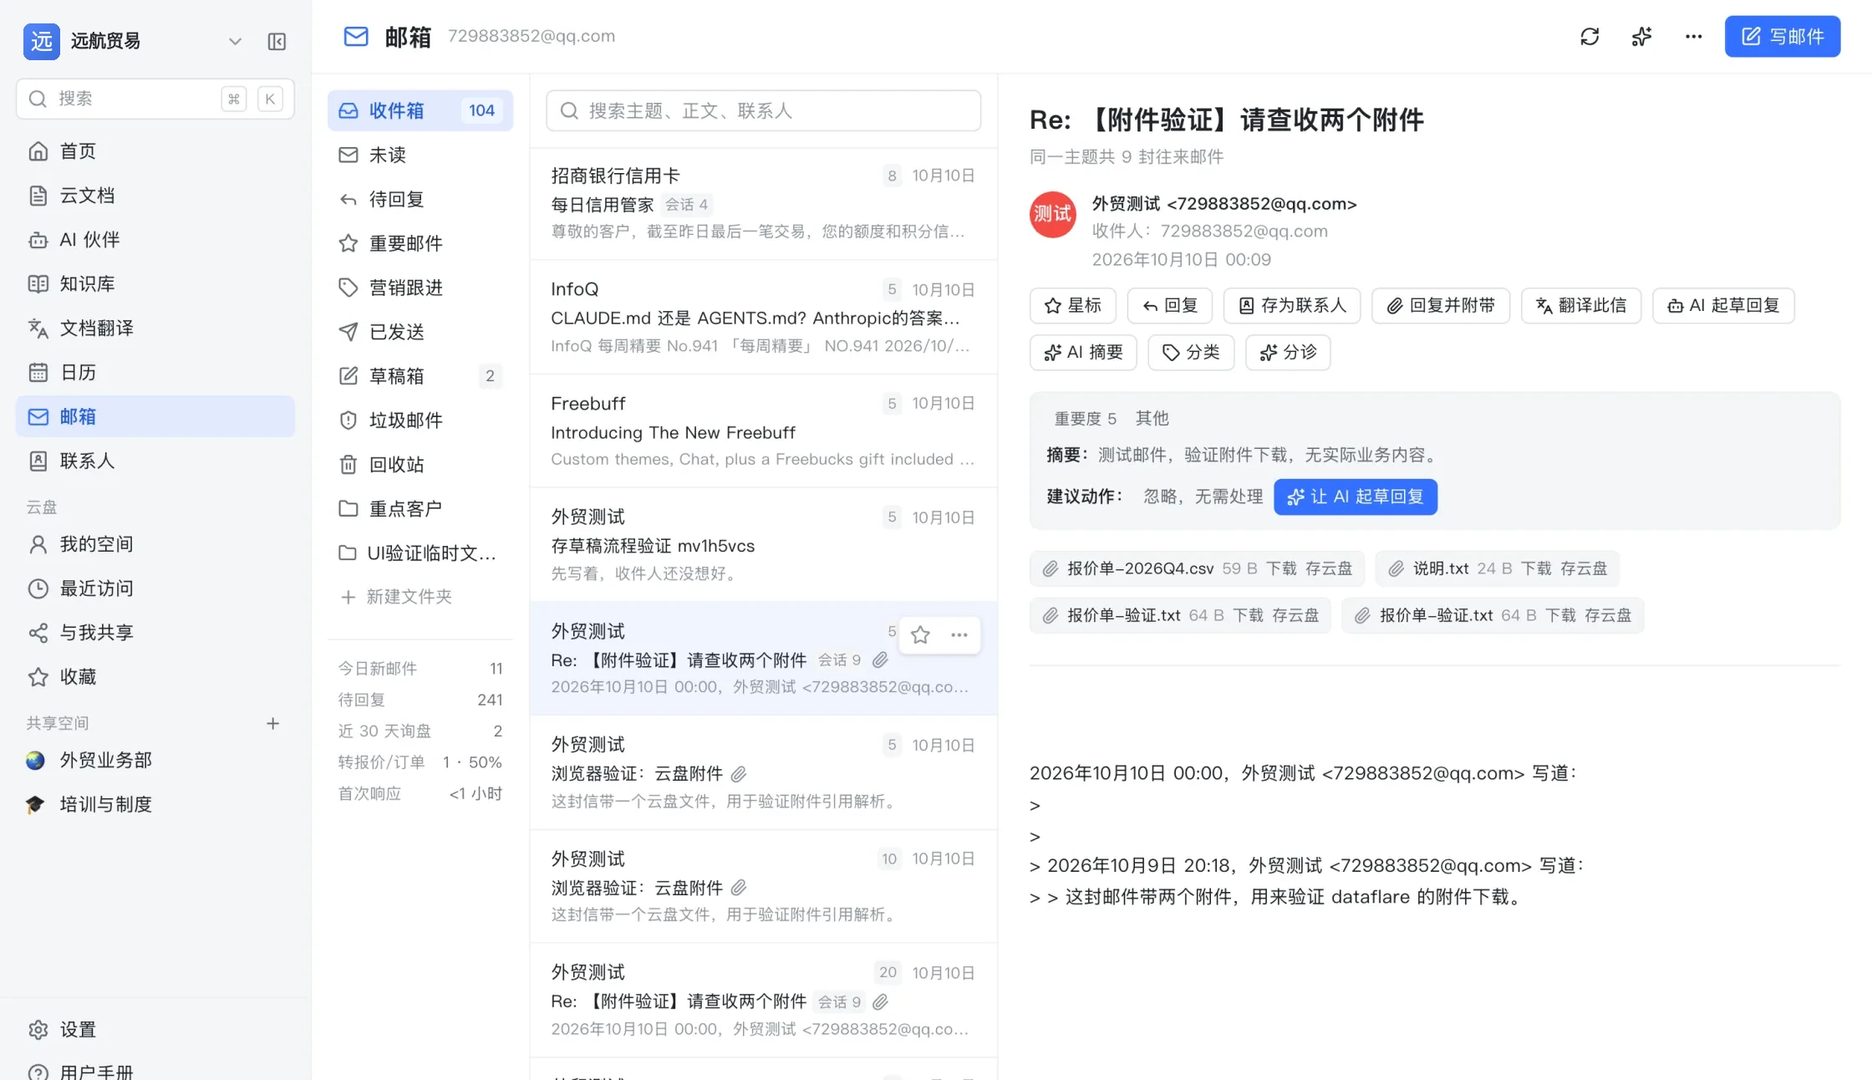Click the 回复 reply button
This screenshot has width=1872, height=1080.
coord(1170,306)
